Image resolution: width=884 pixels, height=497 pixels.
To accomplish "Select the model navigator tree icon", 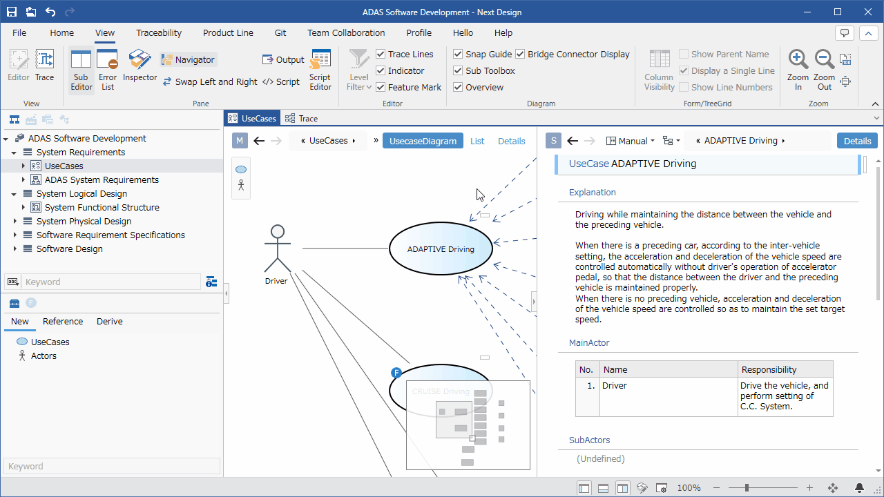I will 14,119.
